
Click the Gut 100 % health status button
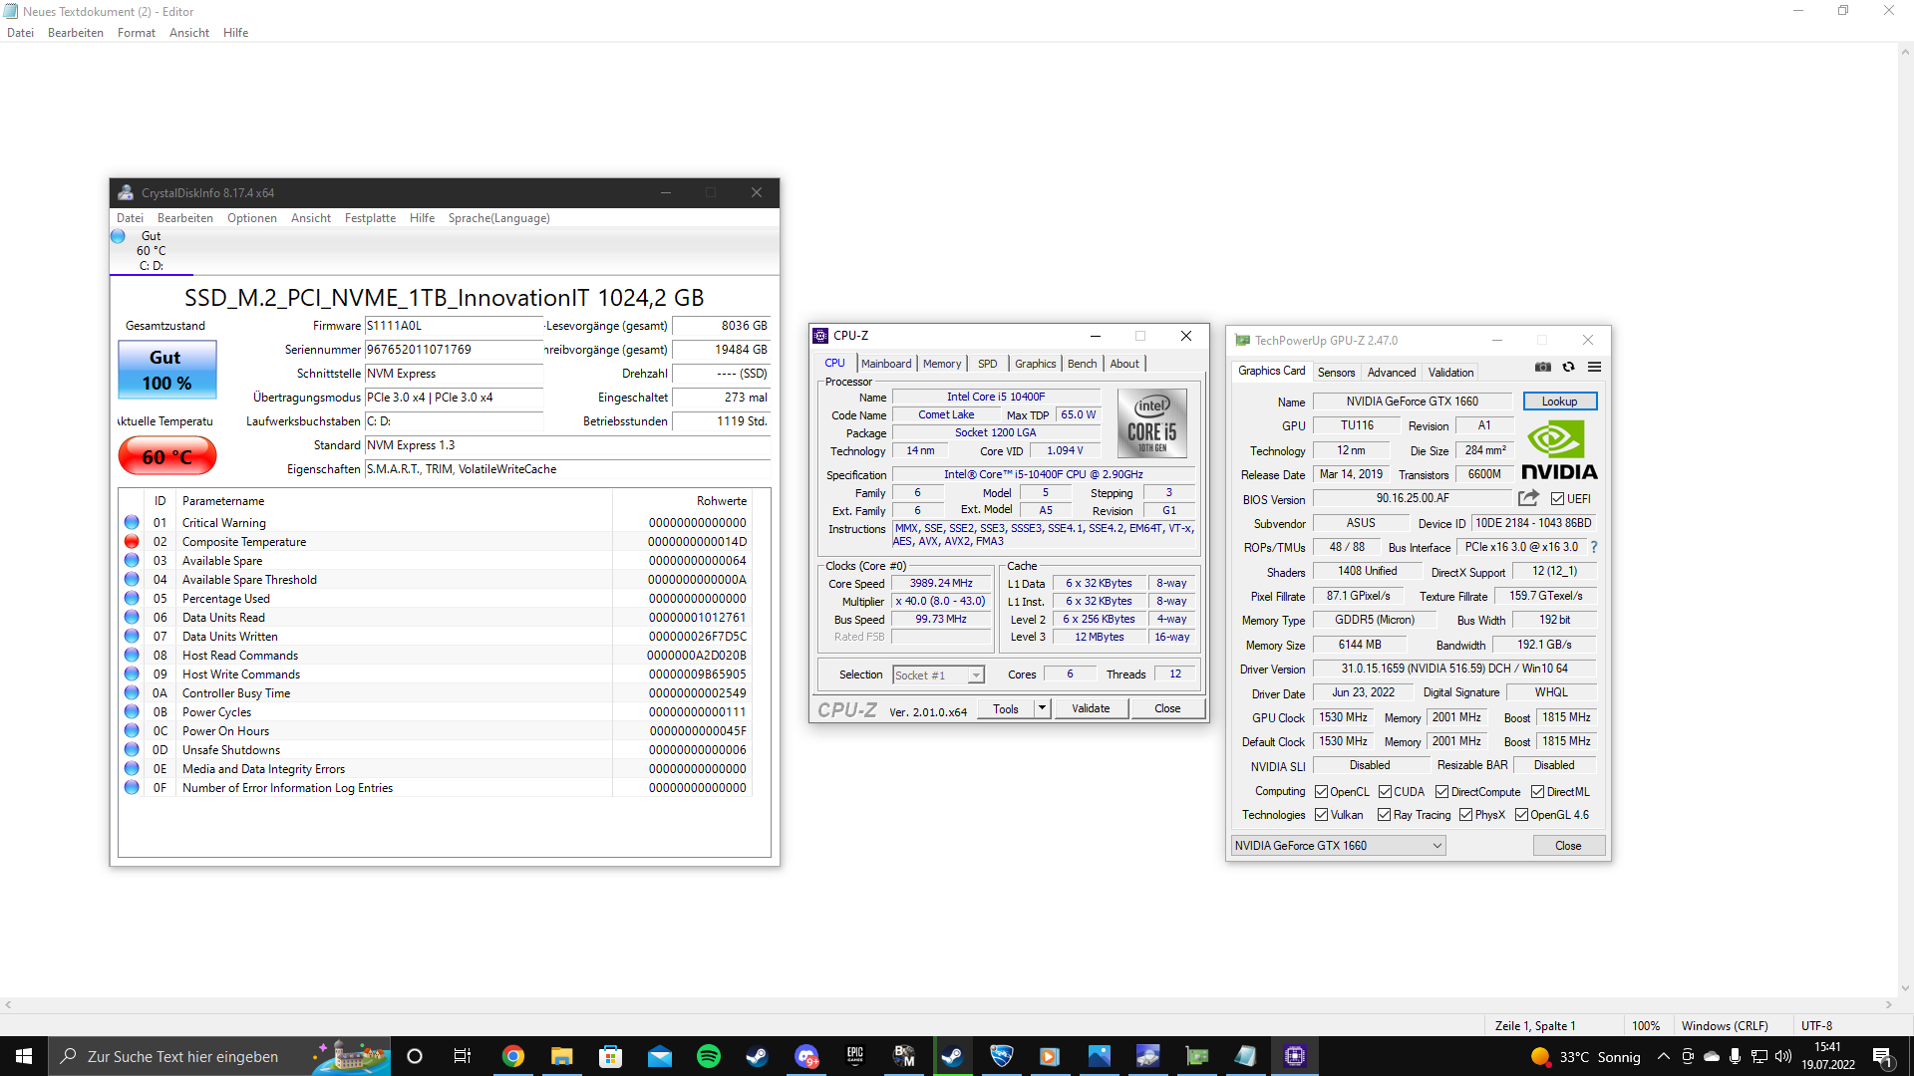166,370
